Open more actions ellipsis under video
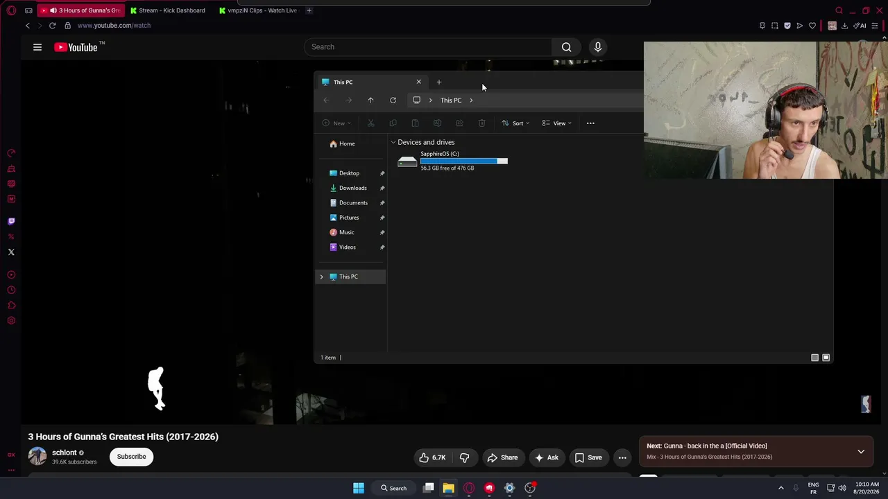 tap(622, 457)
